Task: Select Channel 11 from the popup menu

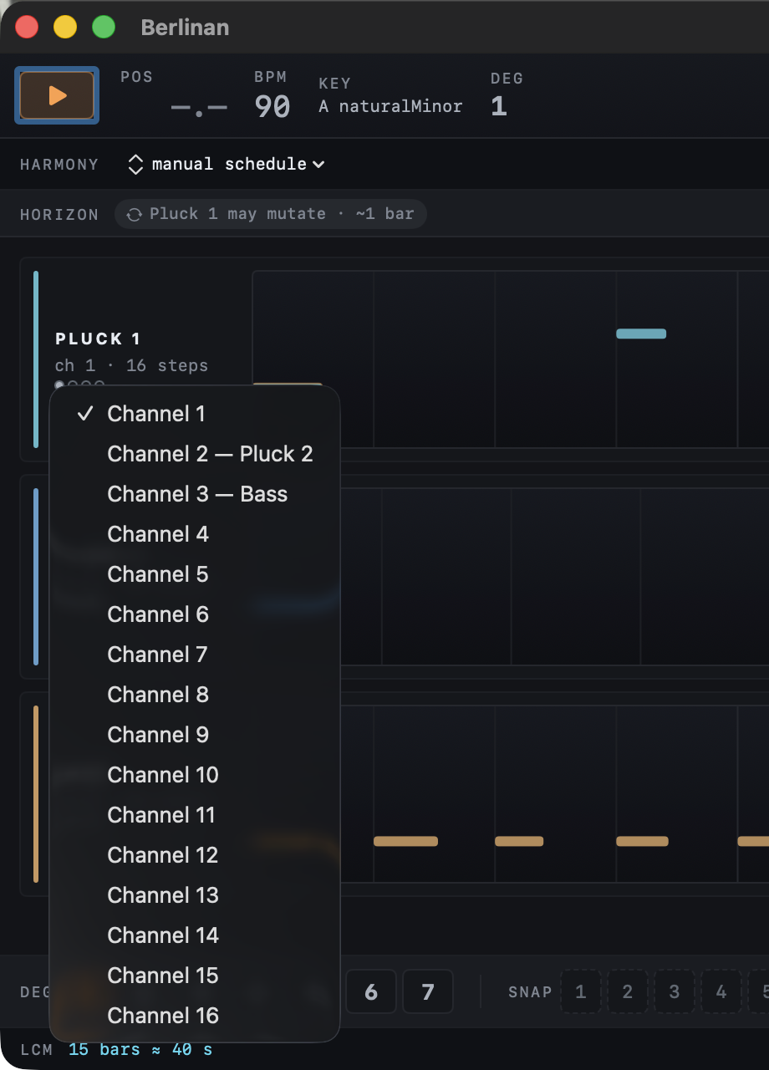Action: [195, 815]
